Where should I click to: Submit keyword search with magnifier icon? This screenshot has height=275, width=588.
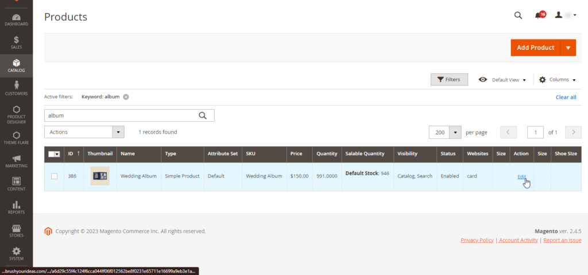203,115
